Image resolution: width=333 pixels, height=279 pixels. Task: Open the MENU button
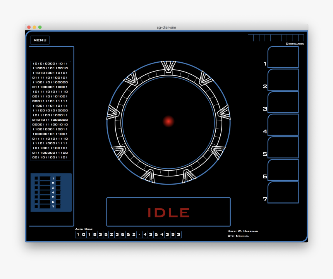coord(40,40)
